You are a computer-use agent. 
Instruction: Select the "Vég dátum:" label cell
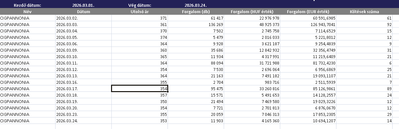(x=139, y=5)
